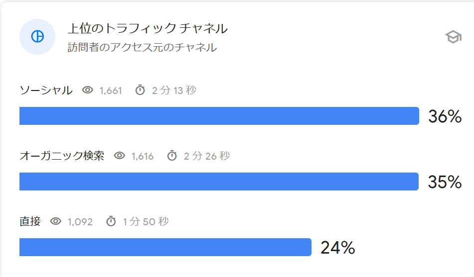
Task: Click the 35% percentage value
Action: coord(445,182)
